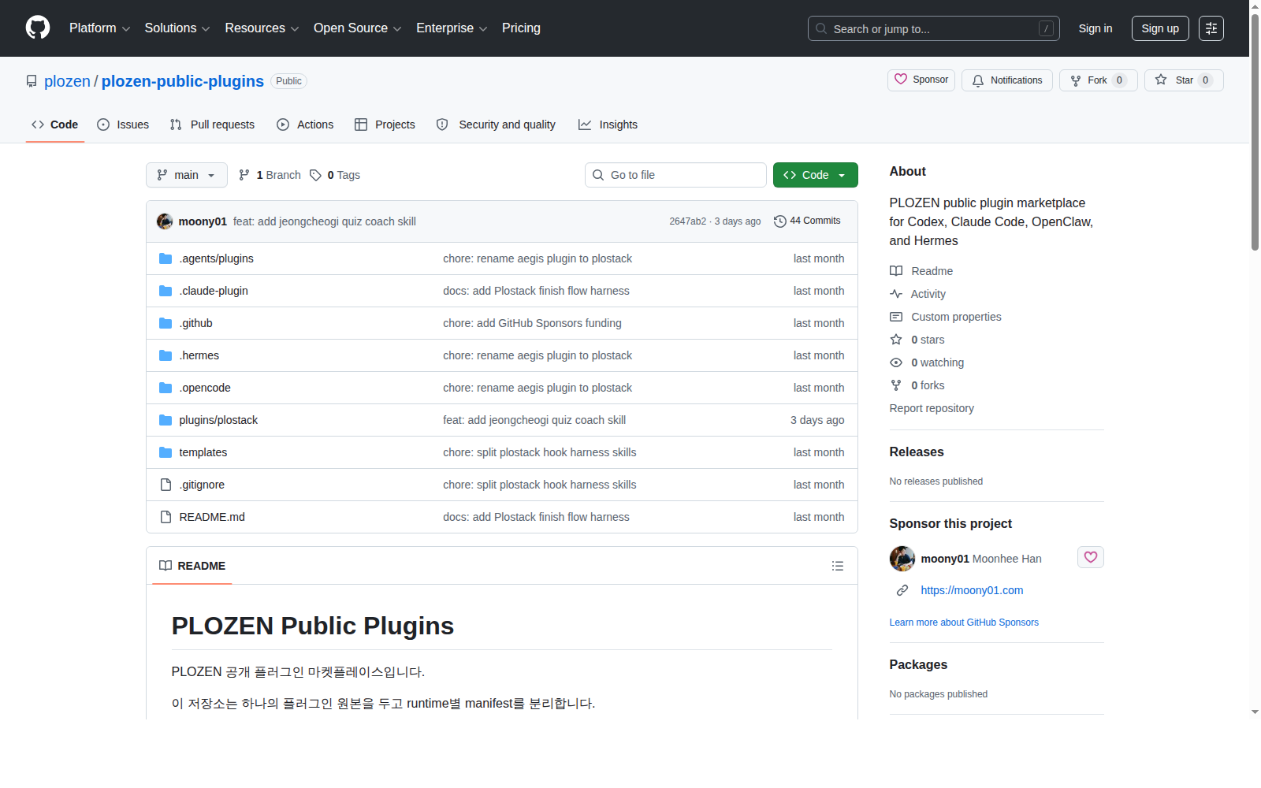Open the main branch selector dropdown
The height and width of the screenshot is (788, 1261).
click(x=187, y=175)
